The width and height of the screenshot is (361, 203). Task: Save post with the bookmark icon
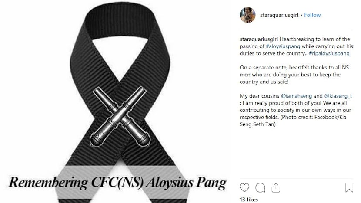coord(349,187)
